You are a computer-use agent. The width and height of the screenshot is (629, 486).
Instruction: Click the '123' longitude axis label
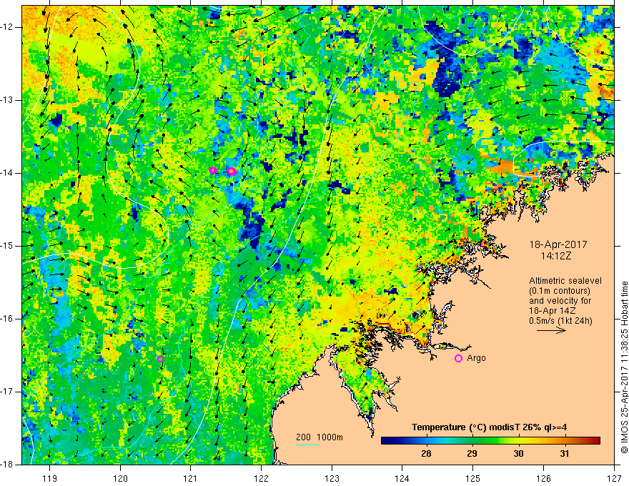click(332, 478)
